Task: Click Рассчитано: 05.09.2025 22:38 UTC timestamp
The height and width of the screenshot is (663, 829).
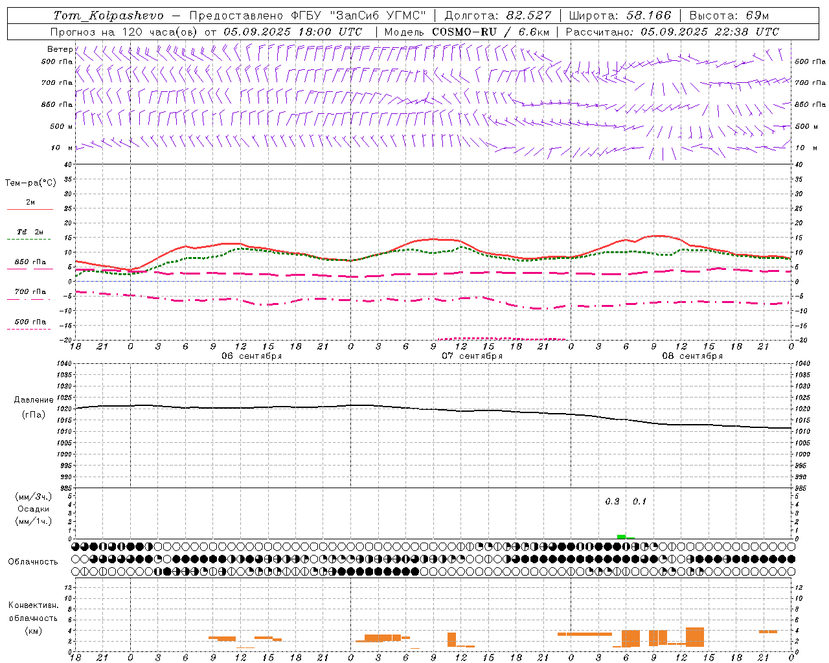Action: coord(672,32)
